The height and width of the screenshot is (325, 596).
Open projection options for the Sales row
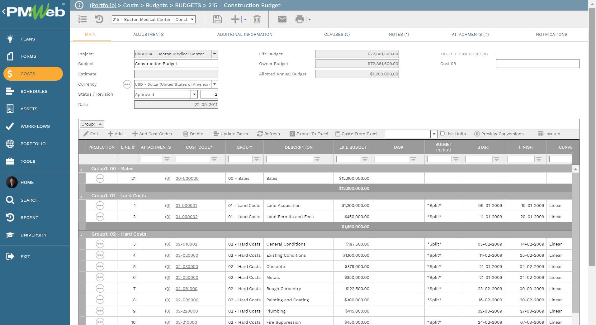100,178
